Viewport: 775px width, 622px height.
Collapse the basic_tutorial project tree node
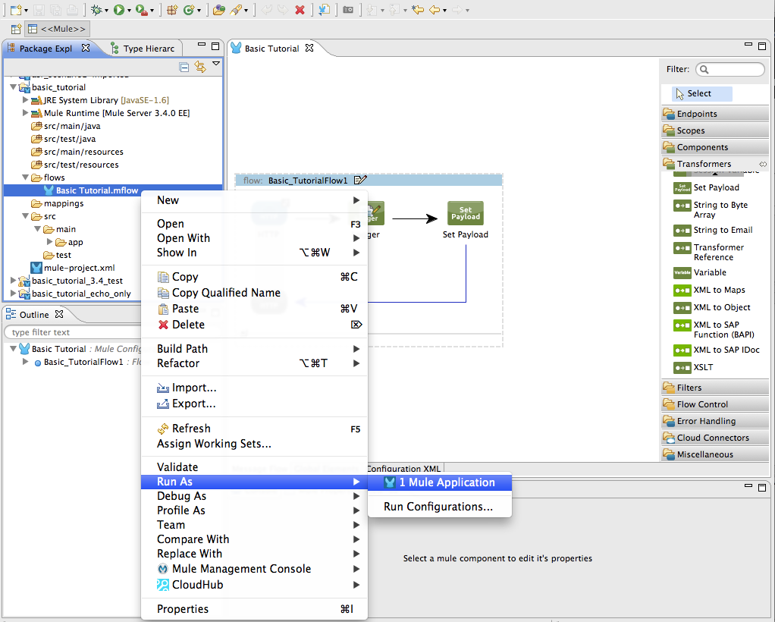13,87
